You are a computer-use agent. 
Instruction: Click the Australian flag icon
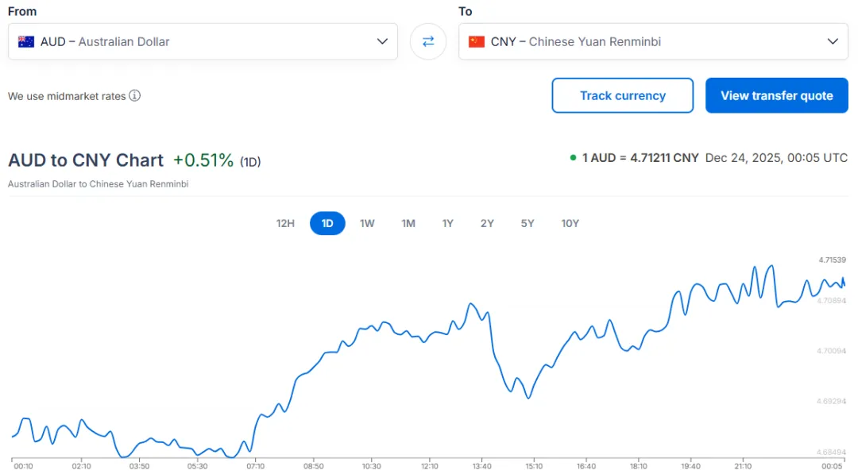coord(26,41)
